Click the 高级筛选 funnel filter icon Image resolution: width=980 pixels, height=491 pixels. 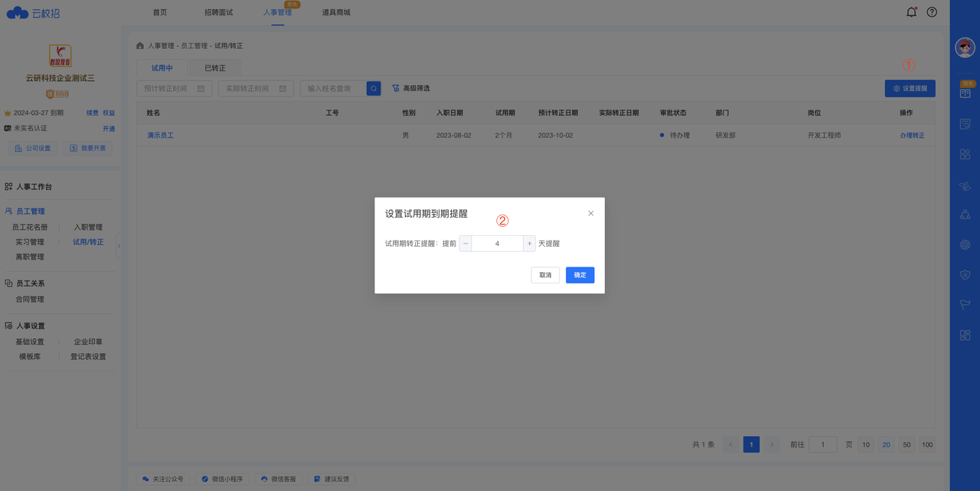coord(397,88)
